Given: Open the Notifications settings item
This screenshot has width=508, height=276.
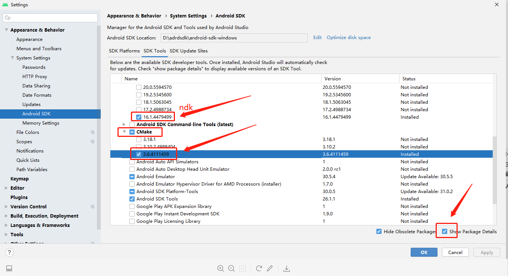Looking at the screenshot, I should coord(30,151).
